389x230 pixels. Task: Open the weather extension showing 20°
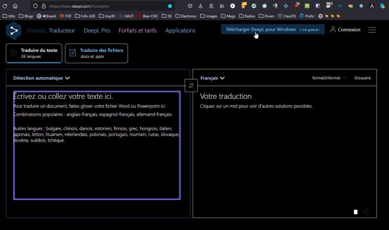329,5
